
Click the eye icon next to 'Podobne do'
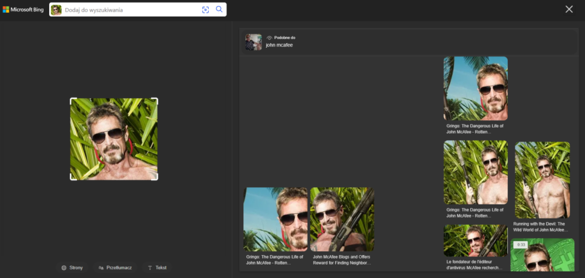pos(270,37)
